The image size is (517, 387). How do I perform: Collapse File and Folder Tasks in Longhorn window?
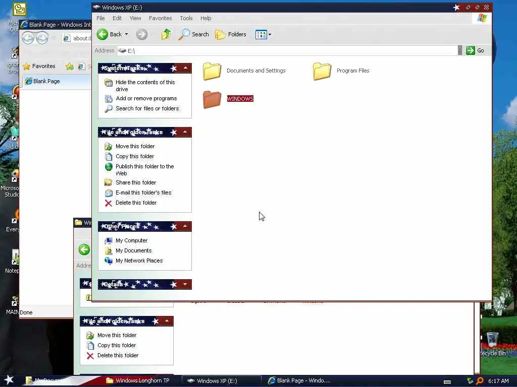167,321
